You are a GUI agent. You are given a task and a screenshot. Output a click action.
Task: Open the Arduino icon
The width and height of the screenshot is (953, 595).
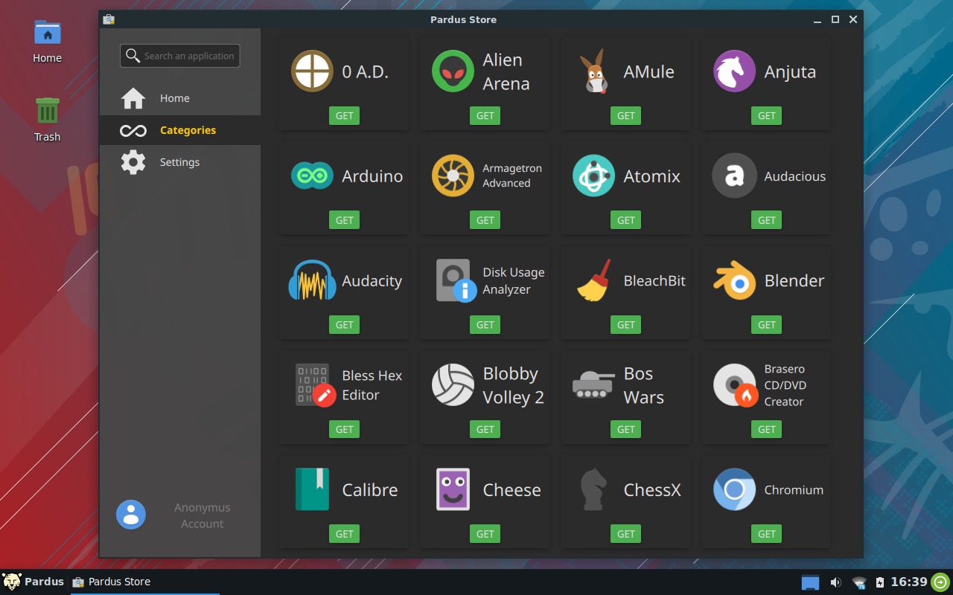click(x=311, y=176)
